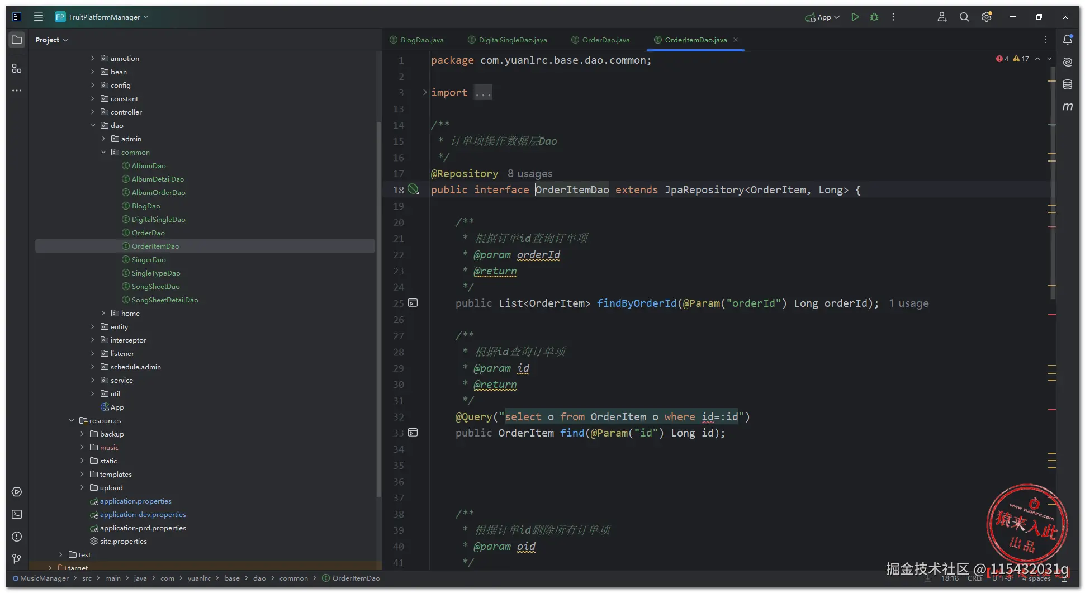Viewport: 1085px width, 593px height.
Task: Open the App run configuration dropdown
Action: click(x=822, y=17)
